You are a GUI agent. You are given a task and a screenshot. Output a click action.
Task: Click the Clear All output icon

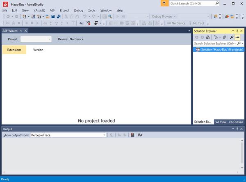coord(132,135)
